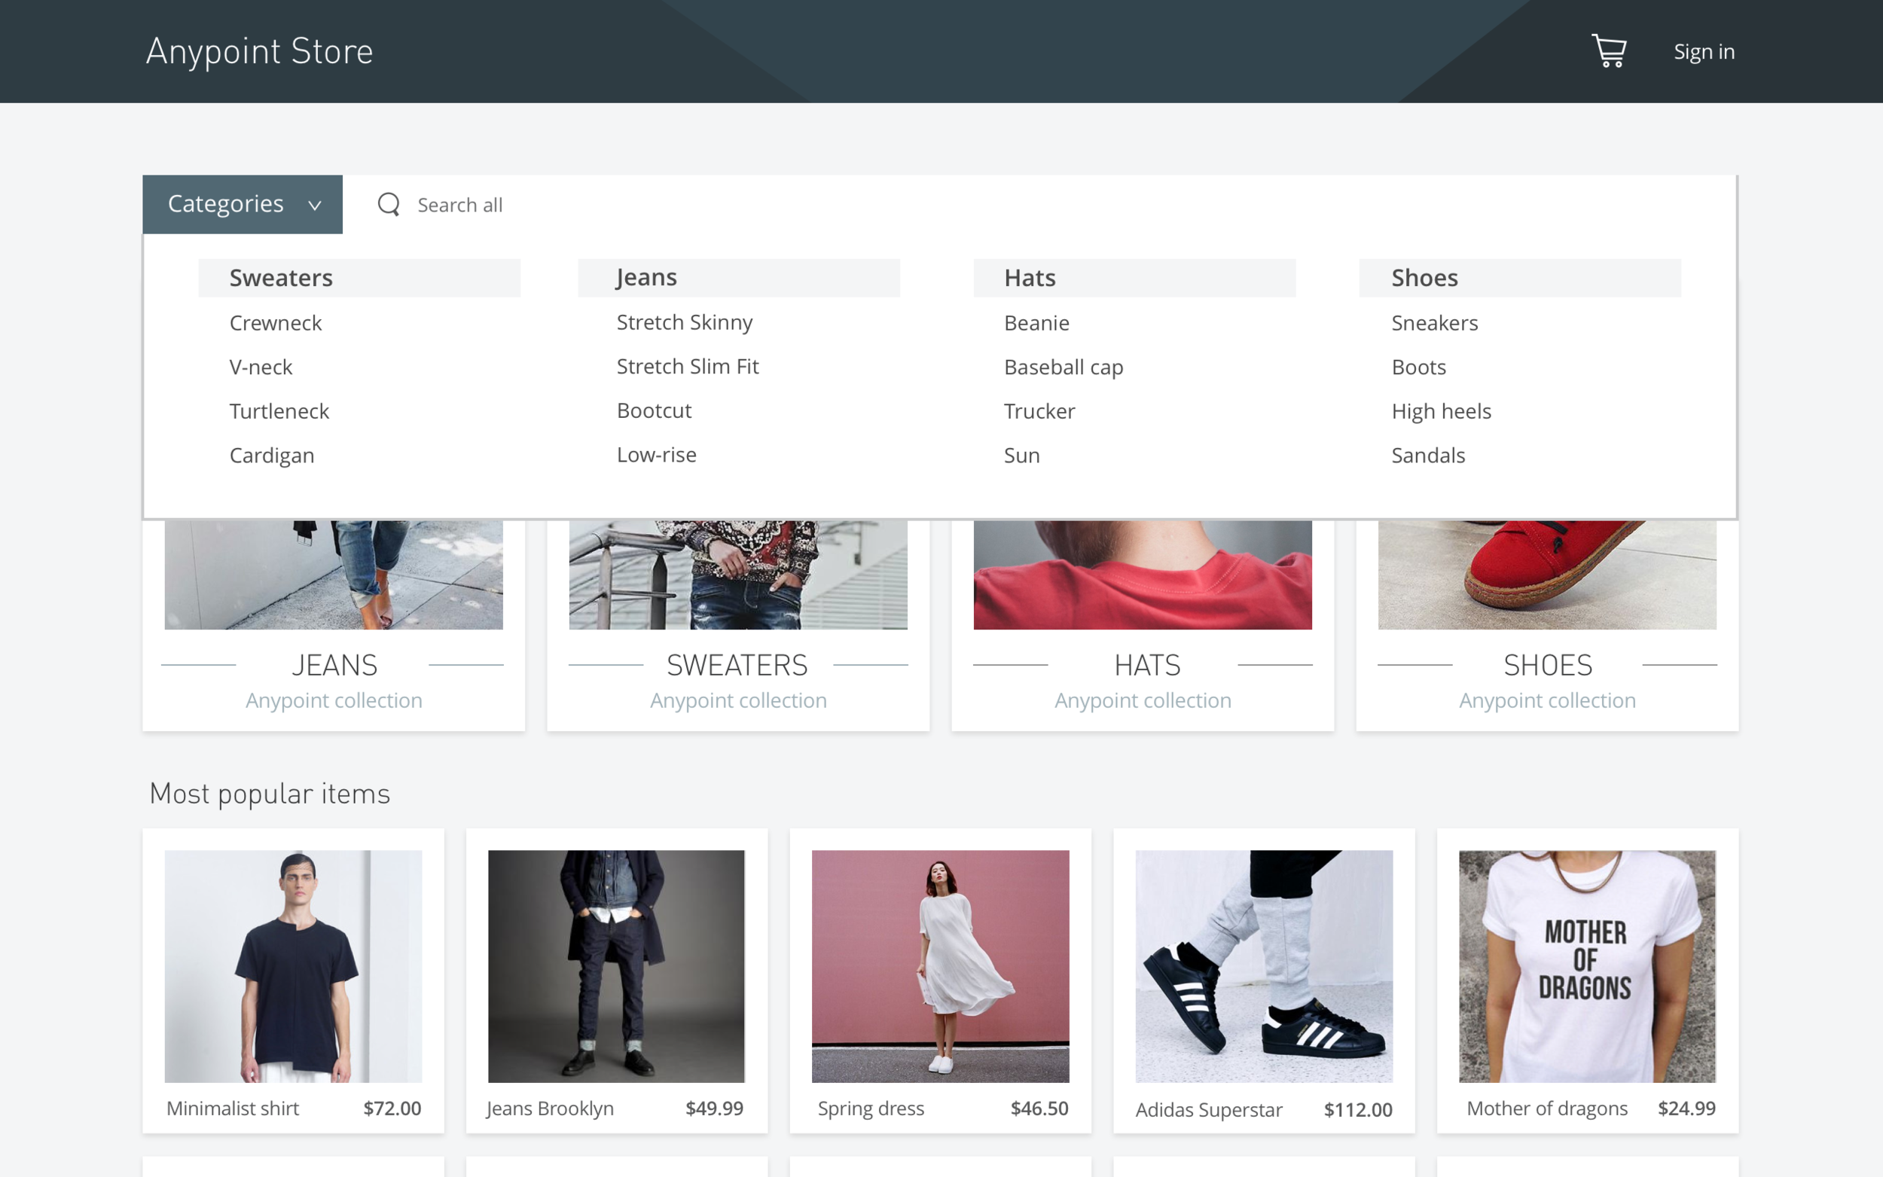Viewport: 1883px width, 1177px height.
Task: Go to Anypoint Store home logo
Action: click(x=259, y=51)
